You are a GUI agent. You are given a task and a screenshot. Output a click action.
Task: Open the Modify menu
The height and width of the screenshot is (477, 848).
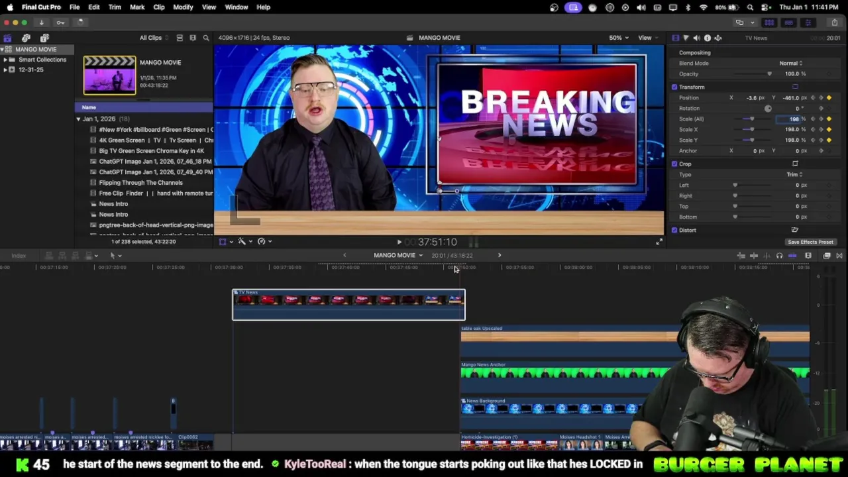[x=183, y=7]
